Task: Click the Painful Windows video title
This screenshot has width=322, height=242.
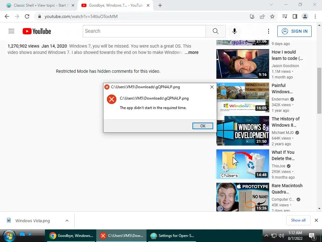Action: point(282,89)
